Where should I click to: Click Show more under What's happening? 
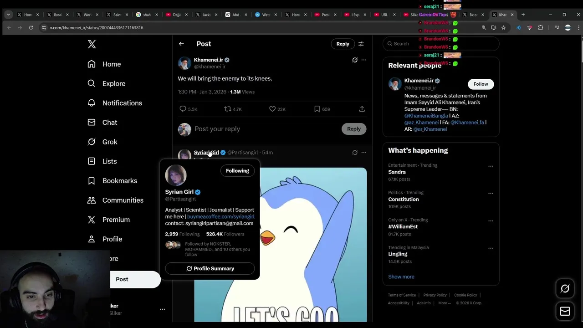(401, 277)
